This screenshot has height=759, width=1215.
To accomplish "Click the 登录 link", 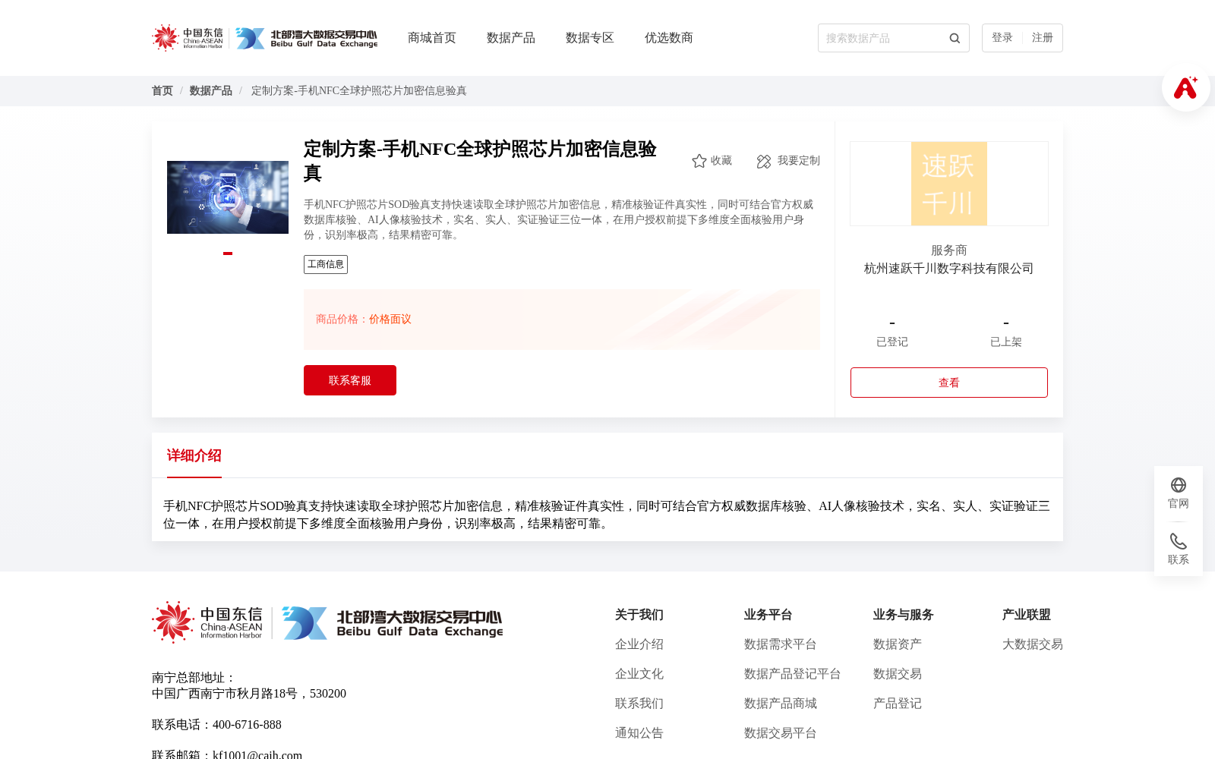I will pos(1002,38).
